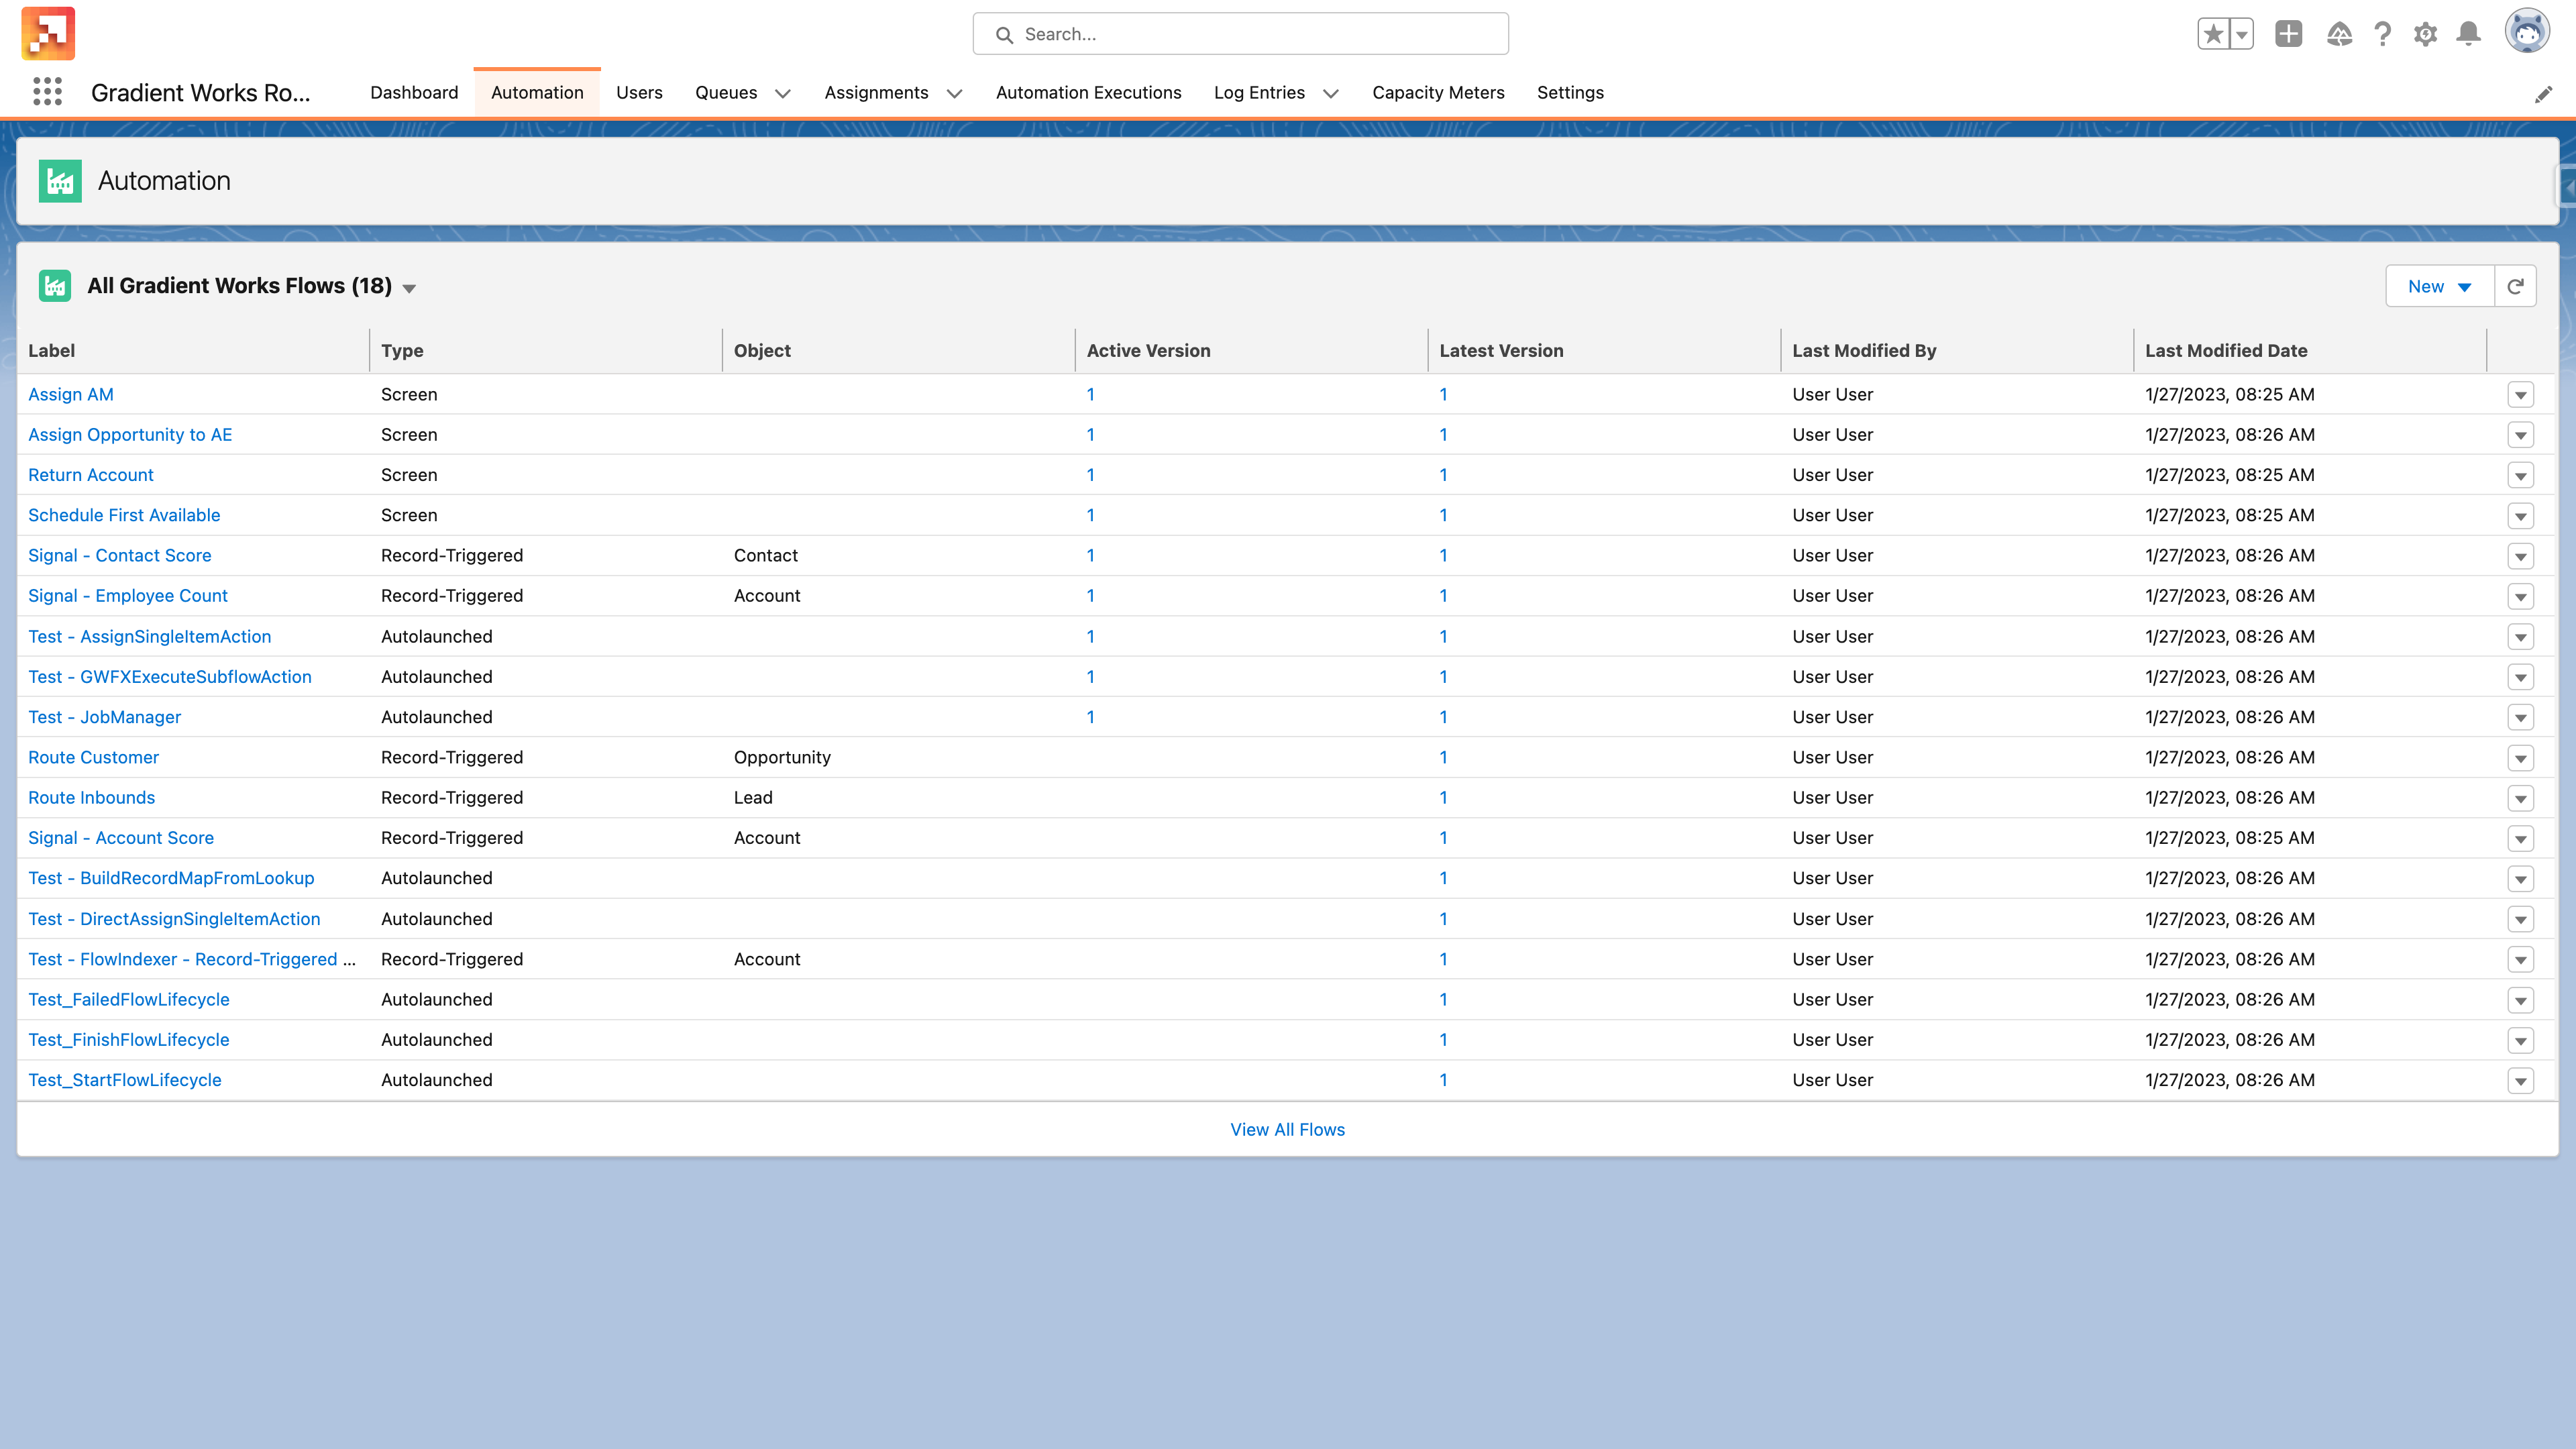Open the user profile avatar
The width and height of the screenshot is (2576, 1449).
2526,32
